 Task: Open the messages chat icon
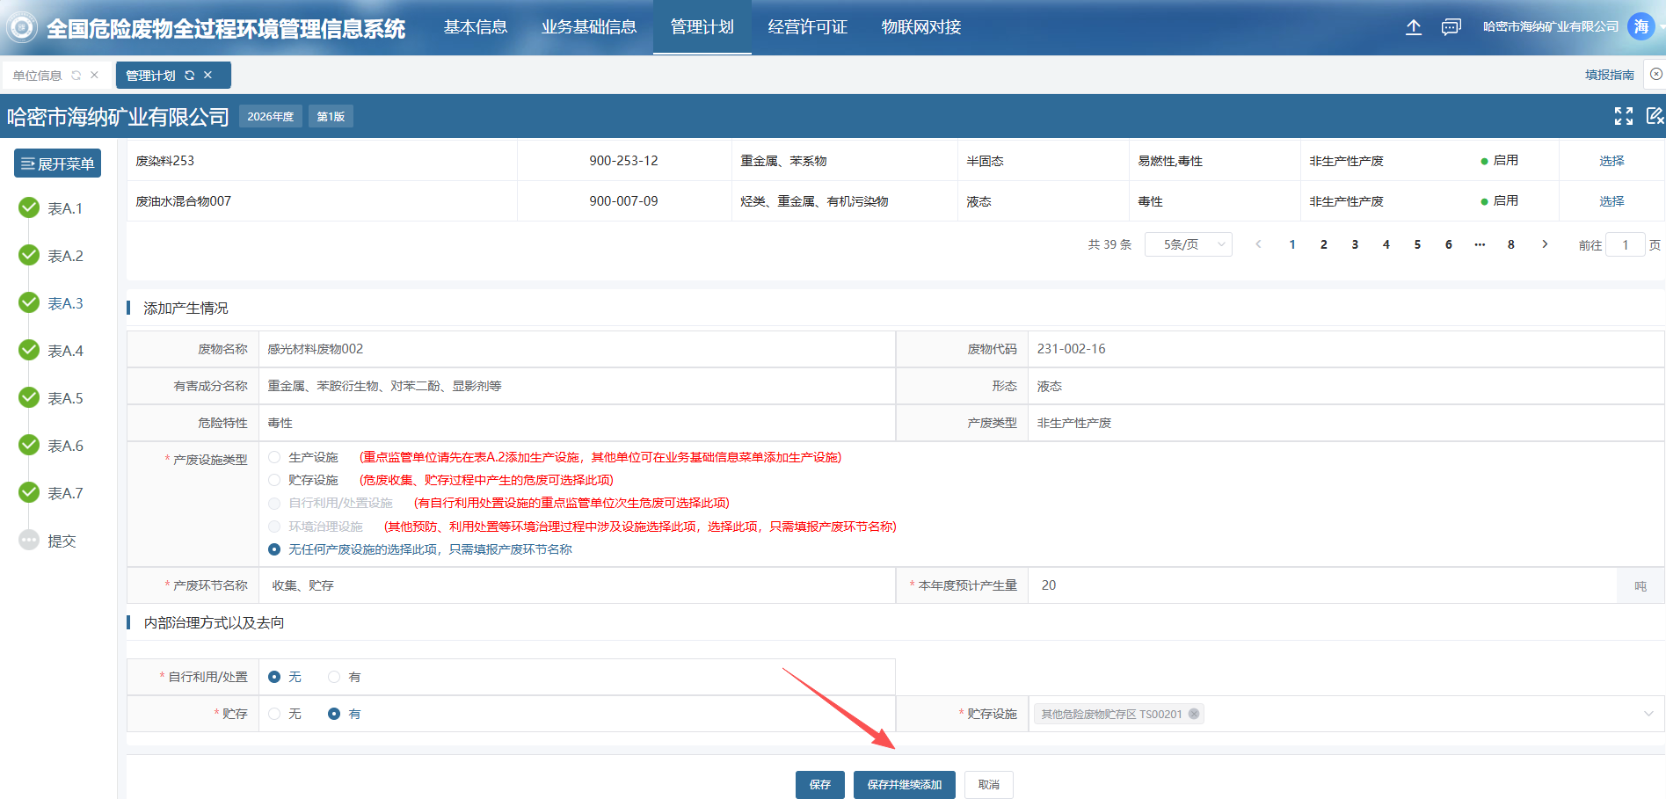1451,27
